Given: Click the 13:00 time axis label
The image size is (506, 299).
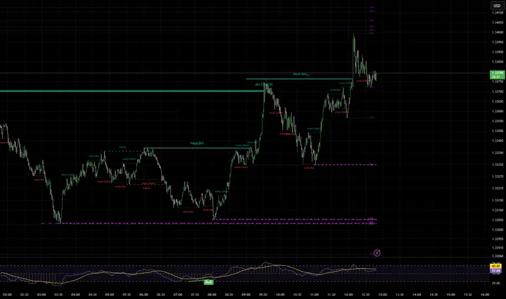Looking at the screenshot, I should [383, 295].
